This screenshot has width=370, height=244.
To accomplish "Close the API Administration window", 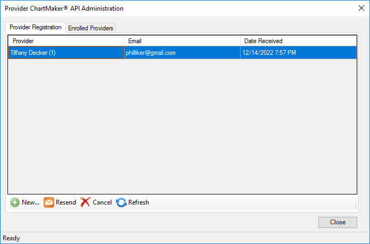I will pos(361,9).
